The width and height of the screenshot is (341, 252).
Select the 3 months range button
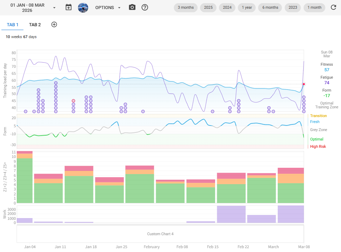click(x=186, y=8)
